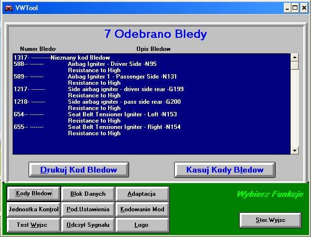Start the Test Wyjsc function
Viewport: 311px width, 237px height.
33,225
